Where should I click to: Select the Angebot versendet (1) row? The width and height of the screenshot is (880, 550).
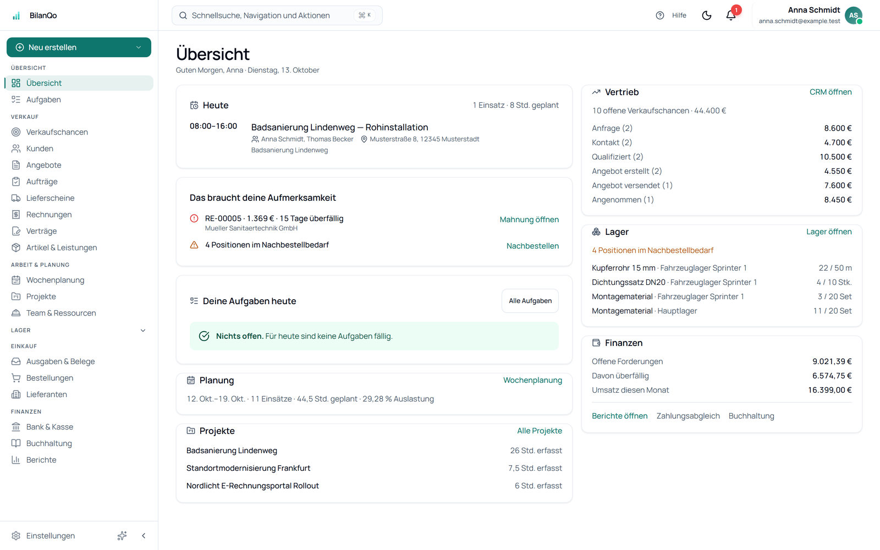[722, 185]
